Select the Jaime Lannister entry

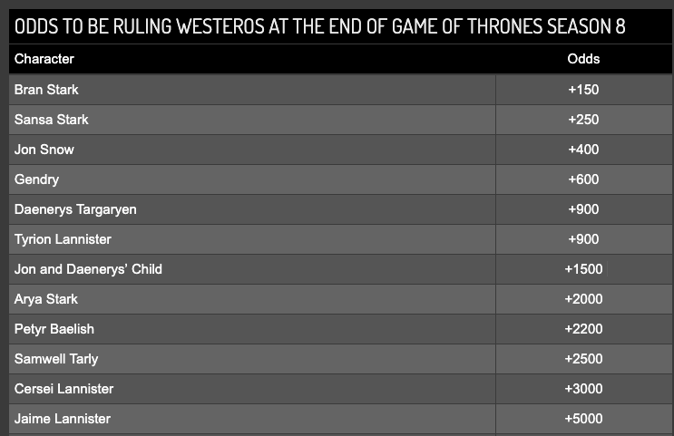pos(63,419)
